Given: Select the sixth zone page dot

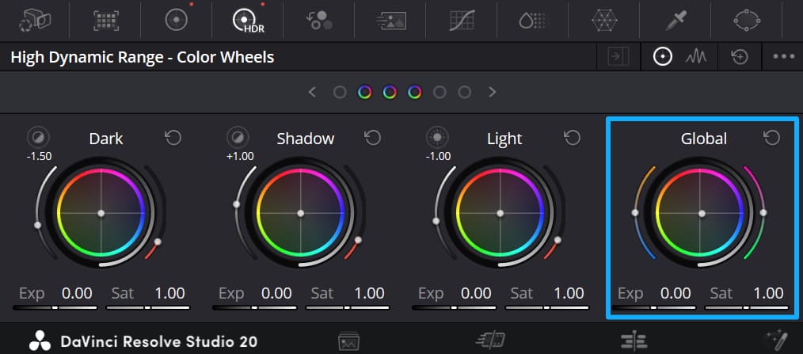Looking at the screenshot, I should [465, 92].
